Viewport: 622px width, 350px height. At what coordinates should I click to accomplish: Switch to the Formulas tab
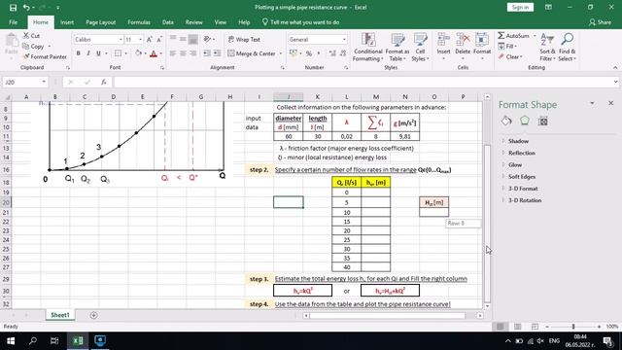(x=139, y=22)
